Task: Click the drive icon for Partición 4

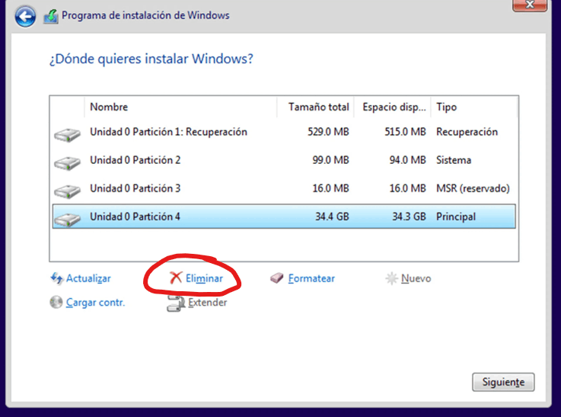Action: pos(67,219)
